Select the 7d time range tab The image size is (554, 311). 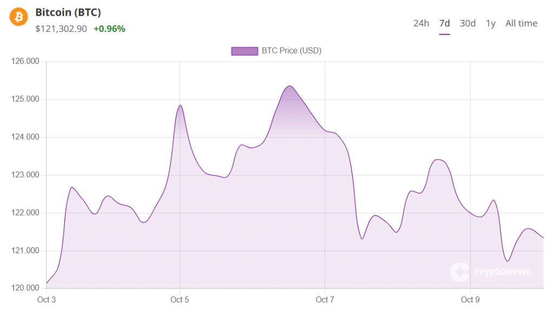445,23
